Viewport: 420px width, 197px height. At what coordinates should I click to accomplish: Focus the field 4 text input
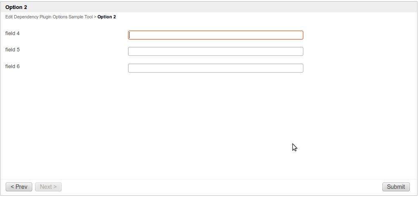(215, 35)
